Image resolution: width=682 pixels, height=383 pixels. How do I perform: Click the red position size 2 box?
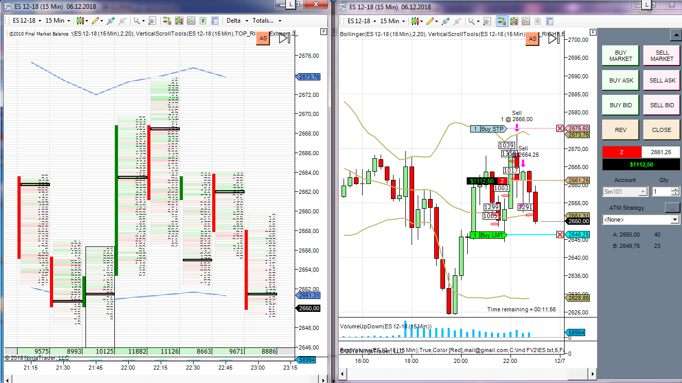click(622, 152)
